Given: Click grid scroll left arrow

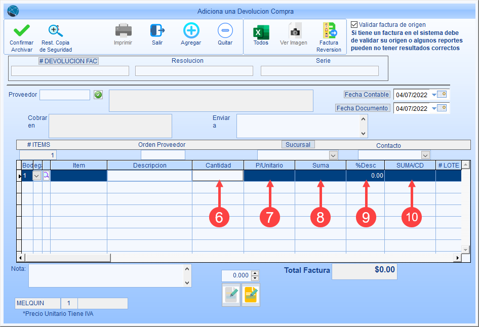Looking at the screenshot, I should point(20,258).
